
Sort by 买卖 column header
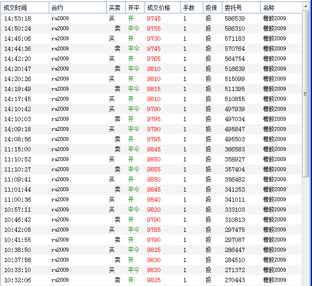click(116, 8)
